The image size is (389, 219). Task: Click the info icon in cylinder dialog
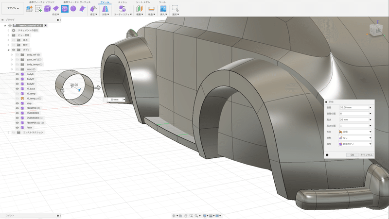(327, 154)
